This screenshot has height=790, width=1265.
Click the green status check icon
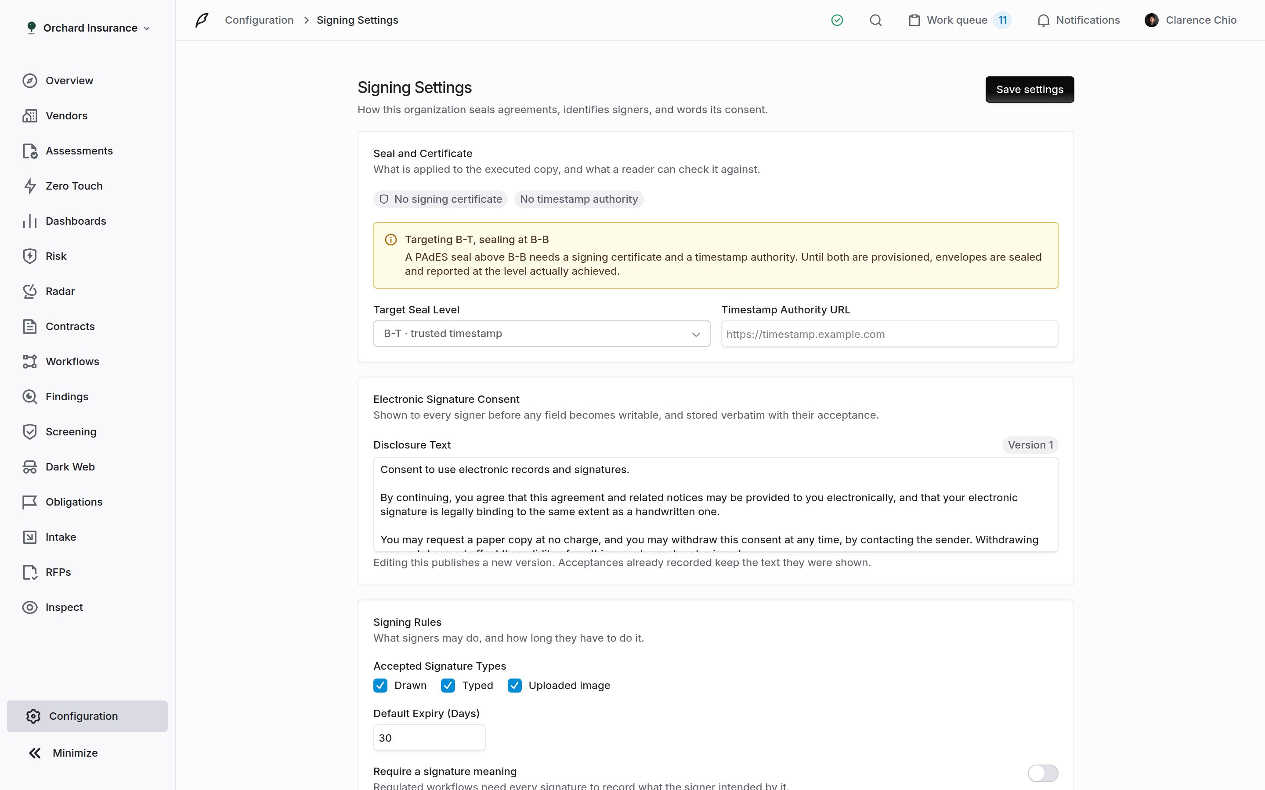point(837,20)
